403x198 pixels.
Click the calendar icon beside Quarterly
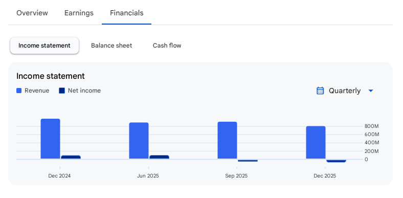pyautogui.click(x=320, y=91)
